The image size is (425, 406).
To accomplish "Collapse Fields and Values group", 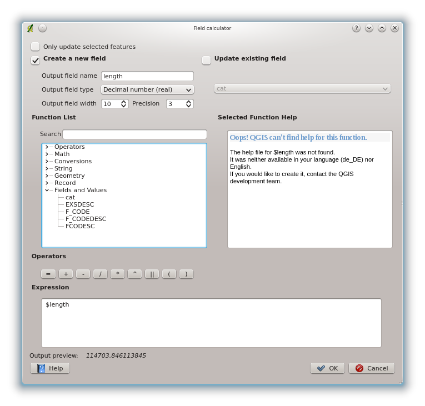I will pos(47,190).
